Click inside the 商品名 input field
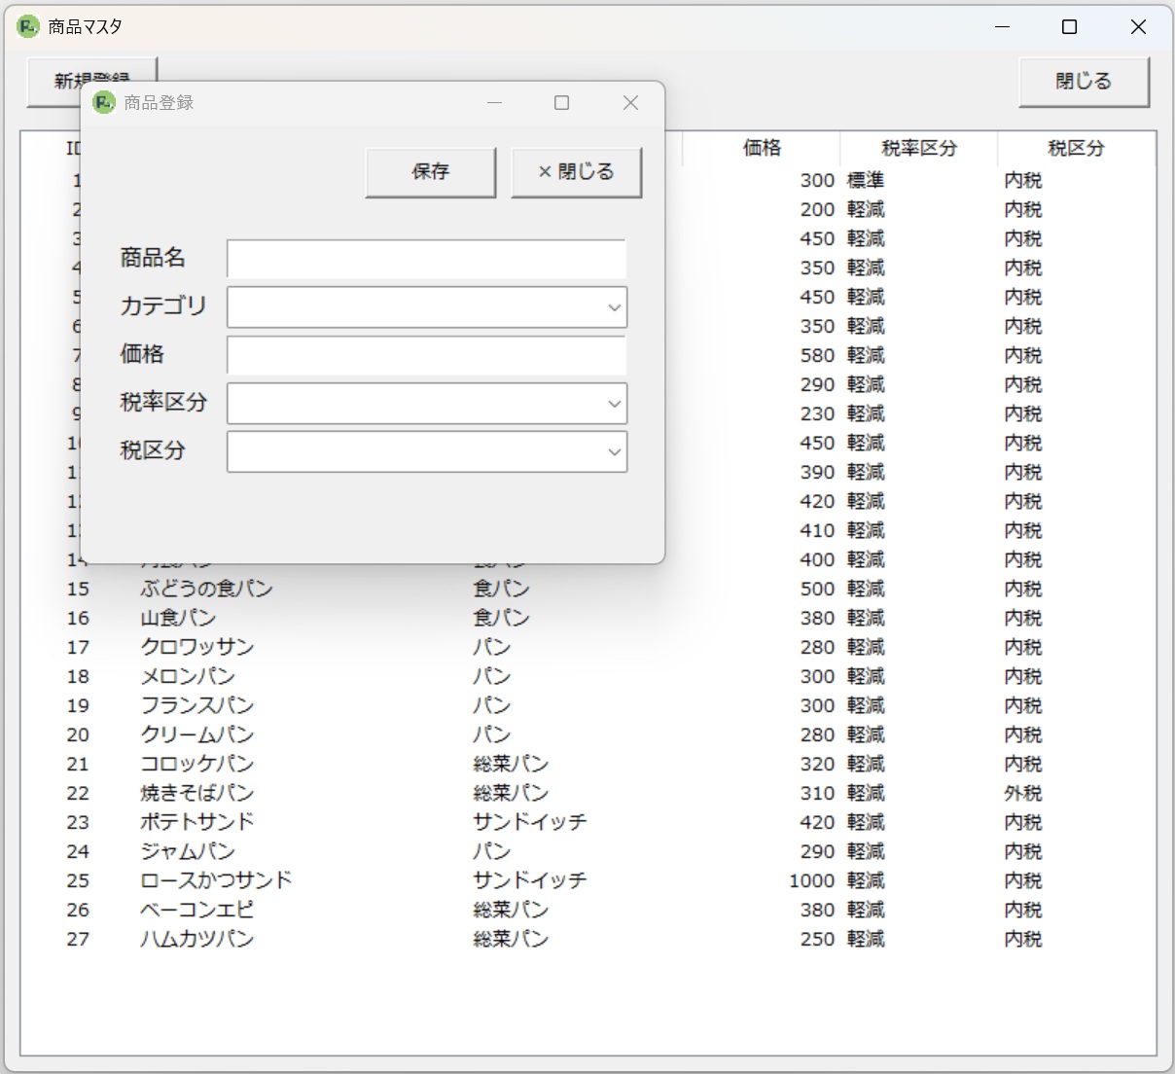This screenshot has width=1175, height=1074. pos(426,259)
